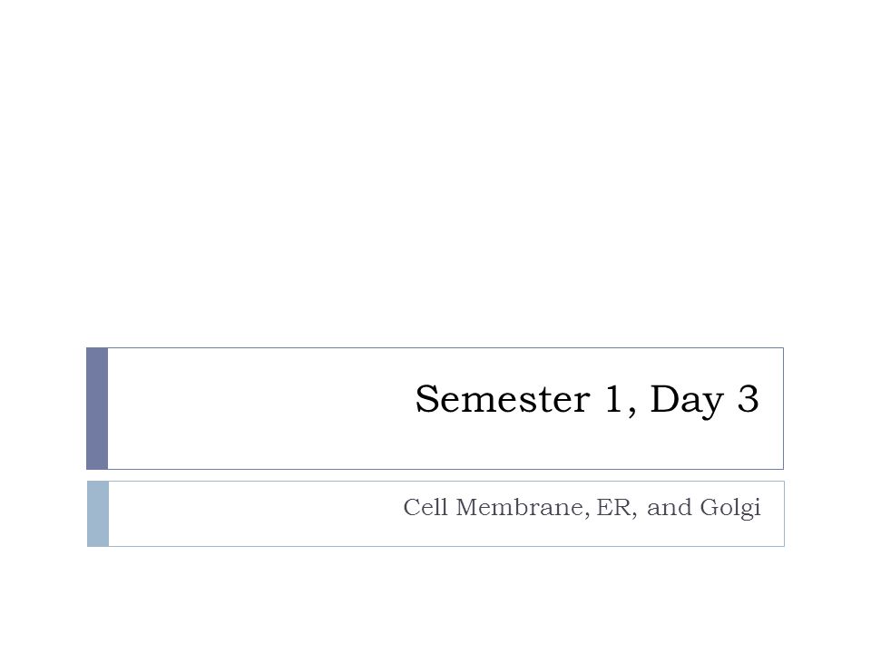Click the dark blue accent bar beside title

[x=97, y=409]
